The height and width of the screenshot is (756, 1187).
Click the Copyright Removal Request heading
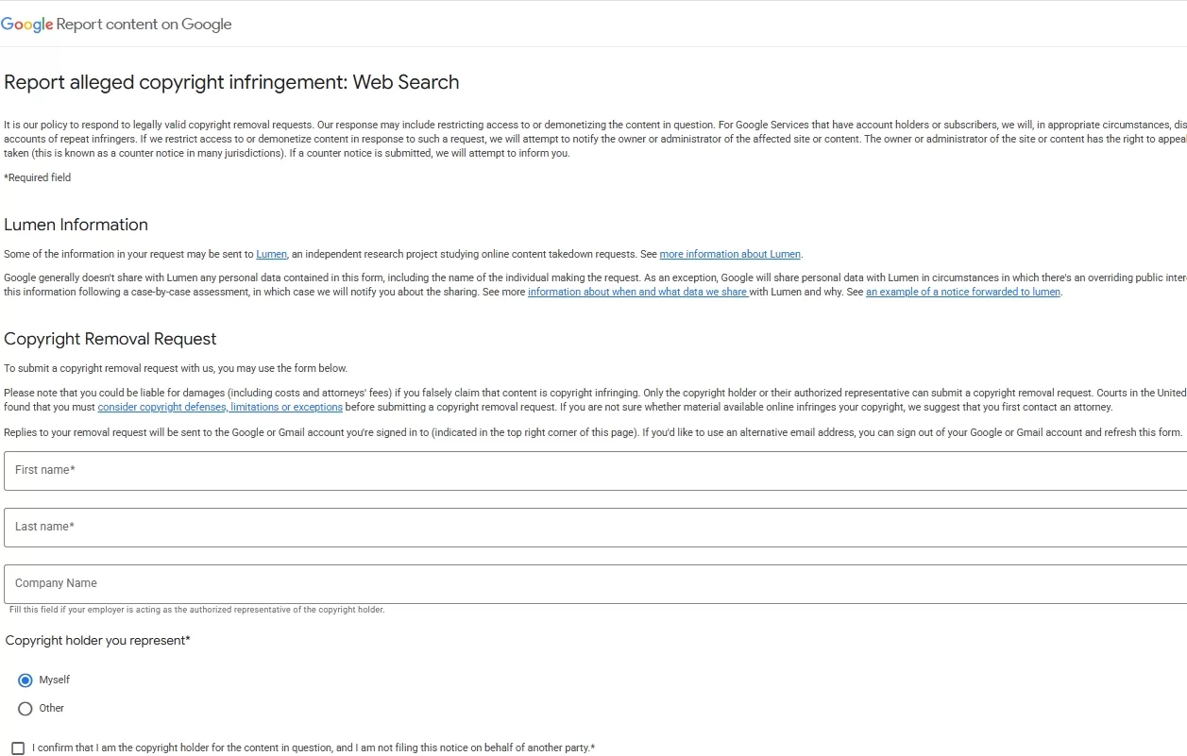click(110, 339)
